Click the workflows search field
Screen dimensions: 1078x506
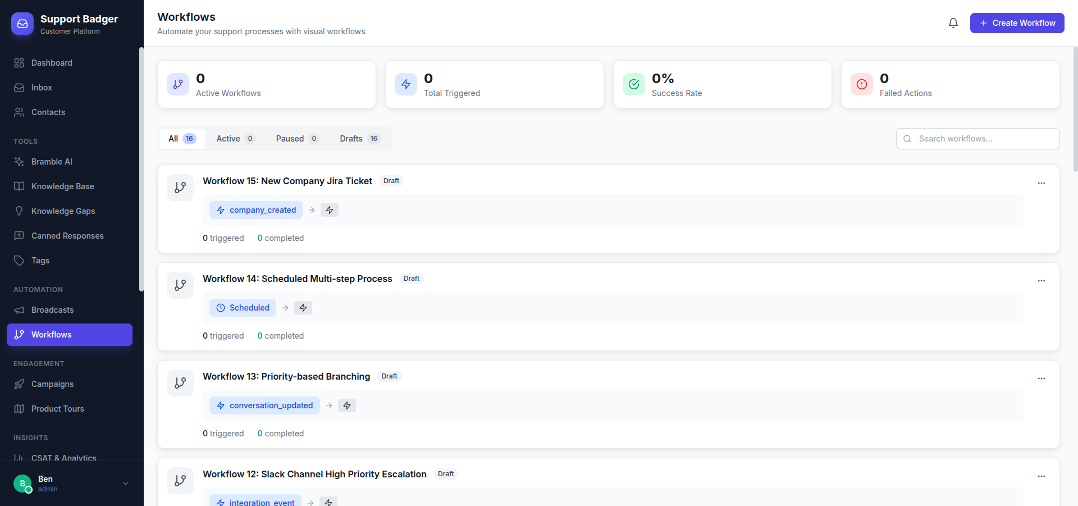977,138
